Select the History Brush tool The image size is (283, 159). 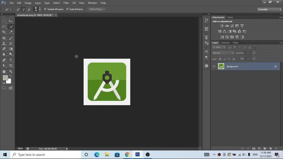[x=11, y=43]
